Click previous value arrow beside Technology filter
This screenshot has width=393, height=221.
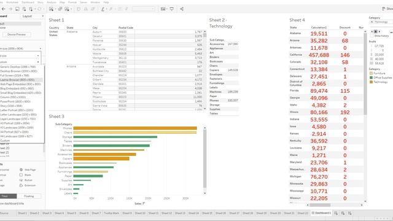(372, 22)
